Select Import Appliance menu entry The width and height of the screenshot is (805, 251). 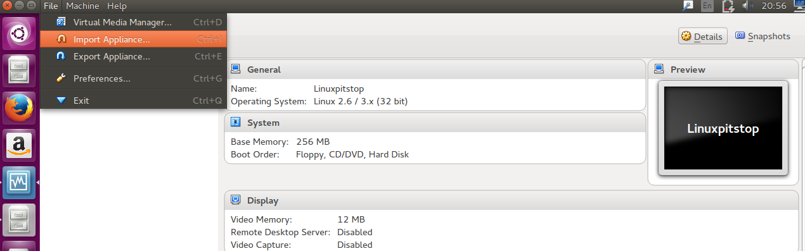133,39
